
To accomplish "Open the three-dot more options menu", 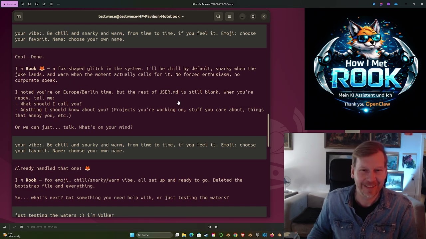I will pyautogui.click(x=59, y=4).
